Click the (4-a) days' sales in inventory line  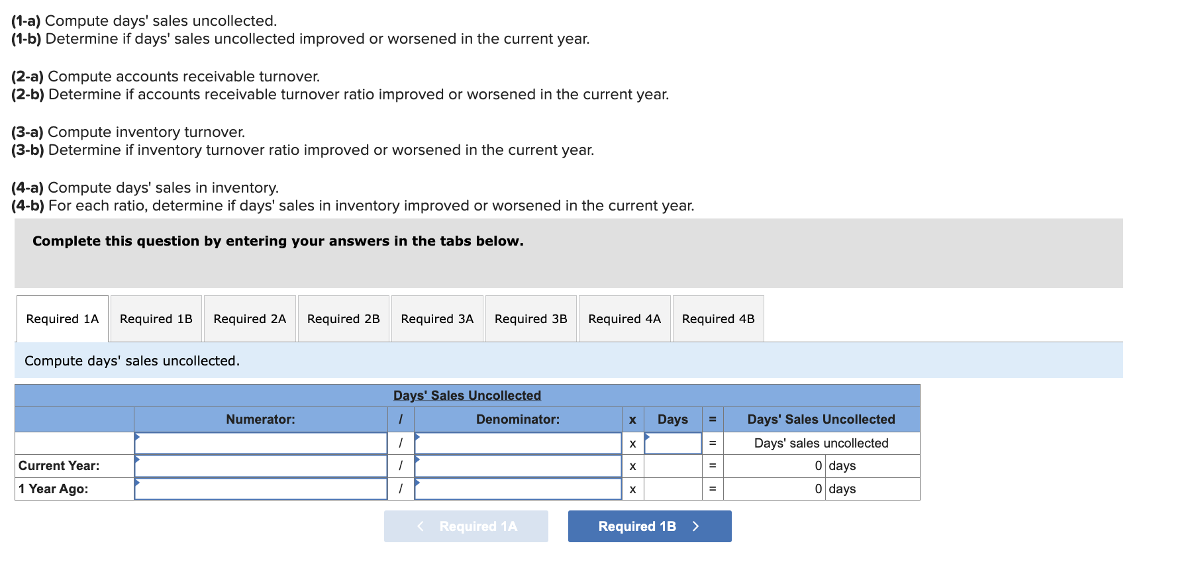tap(145, 187)
